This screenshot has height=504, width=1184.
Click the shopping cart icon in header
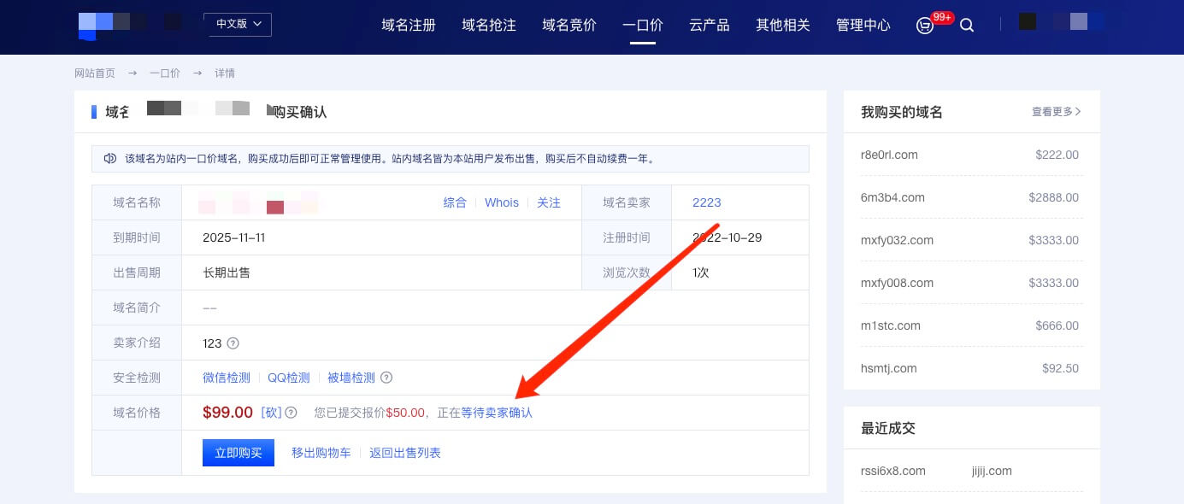[x=924, y=26]
